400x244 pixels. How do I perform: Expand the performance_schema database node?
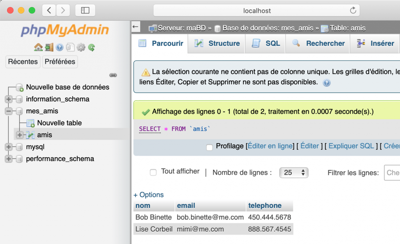pyautogui.click(x=9, y=159)
